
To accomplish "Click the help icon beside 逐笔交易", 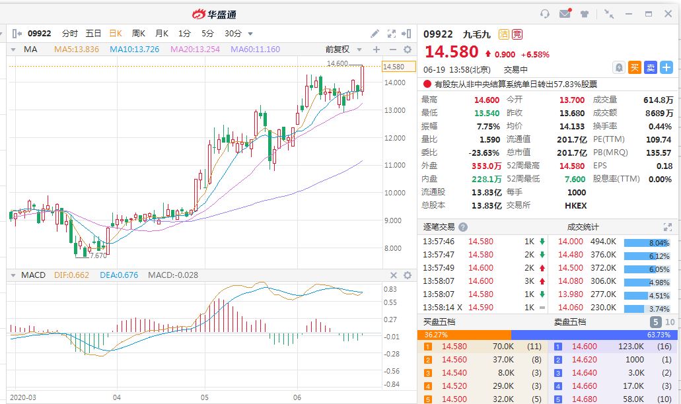I will click(x=463, y=227).
